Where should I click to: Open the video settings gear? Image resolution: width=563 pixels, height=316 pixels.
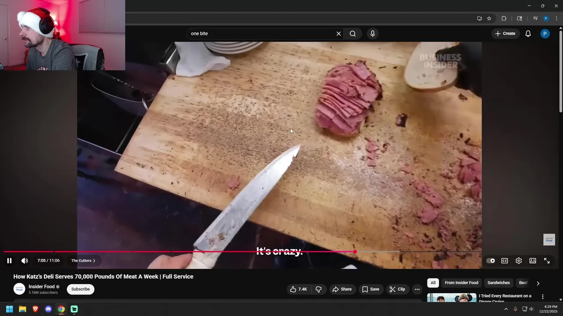tap(519, 261)
